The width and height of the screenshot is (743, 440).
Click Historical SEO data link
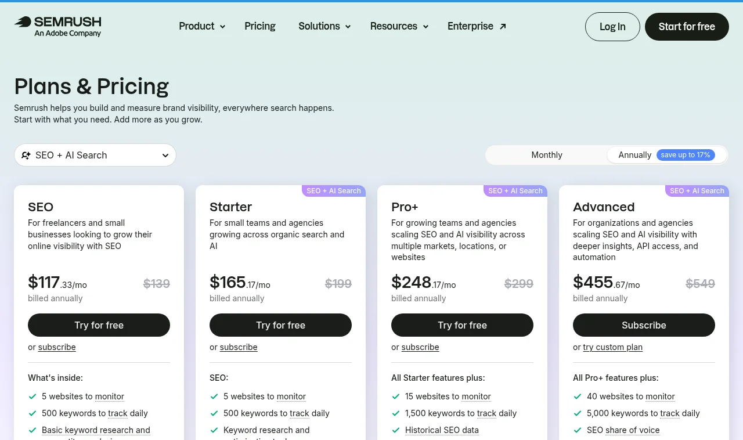tap(442, 430)
